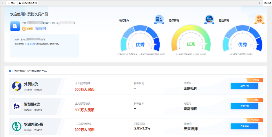View details for 外贸快贷
The image size is (272, 137).
tap(244, 86)
